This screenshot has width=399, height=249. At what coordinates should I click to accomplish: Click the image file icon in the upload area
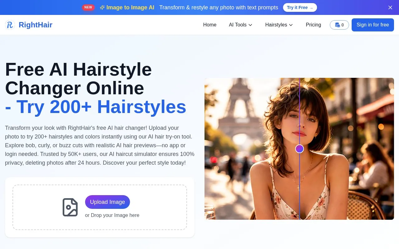coord(70,207)
